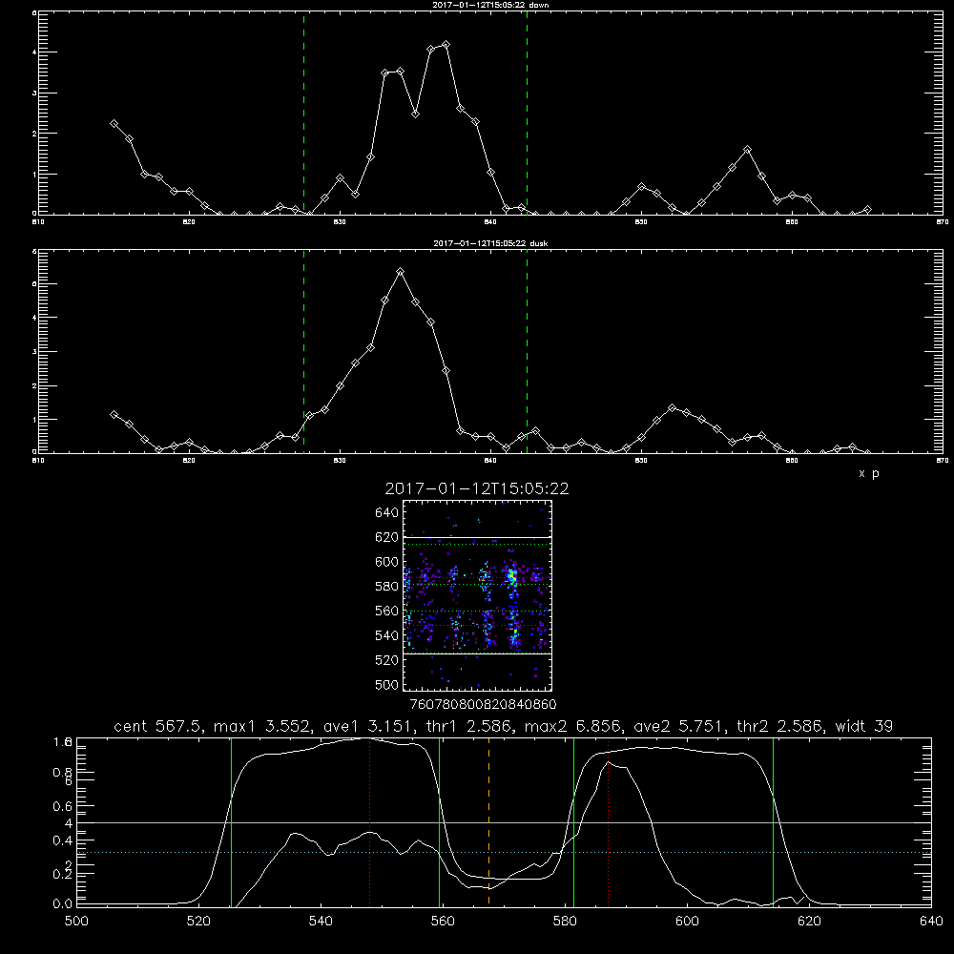Click the first leftmost diamond marker in the dusk plot

click(114, 414)
